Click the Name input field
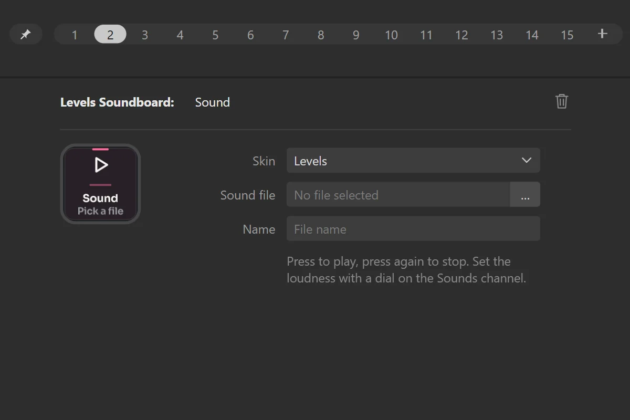630x420 pixels. (x=413, y=229)
